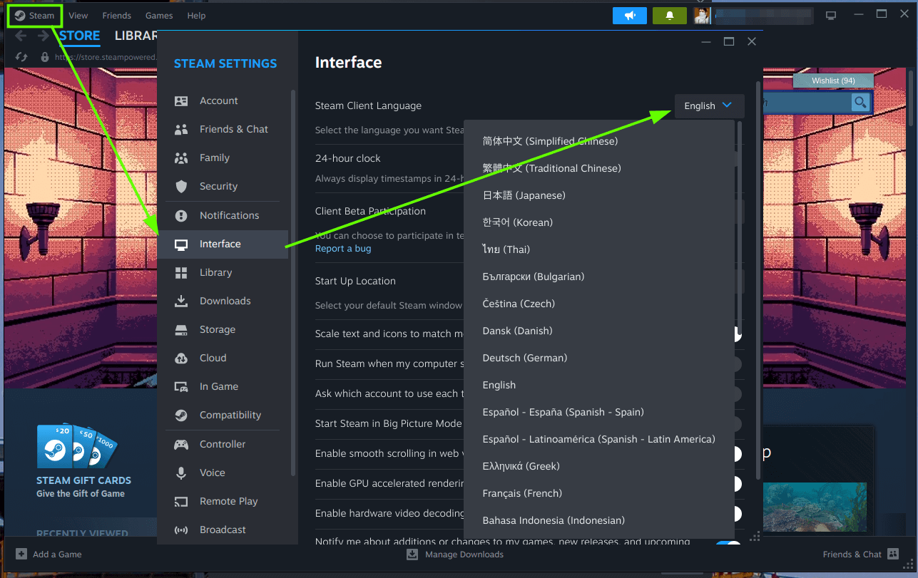Pick Čeština (Czech) language option

pos(599,304)
